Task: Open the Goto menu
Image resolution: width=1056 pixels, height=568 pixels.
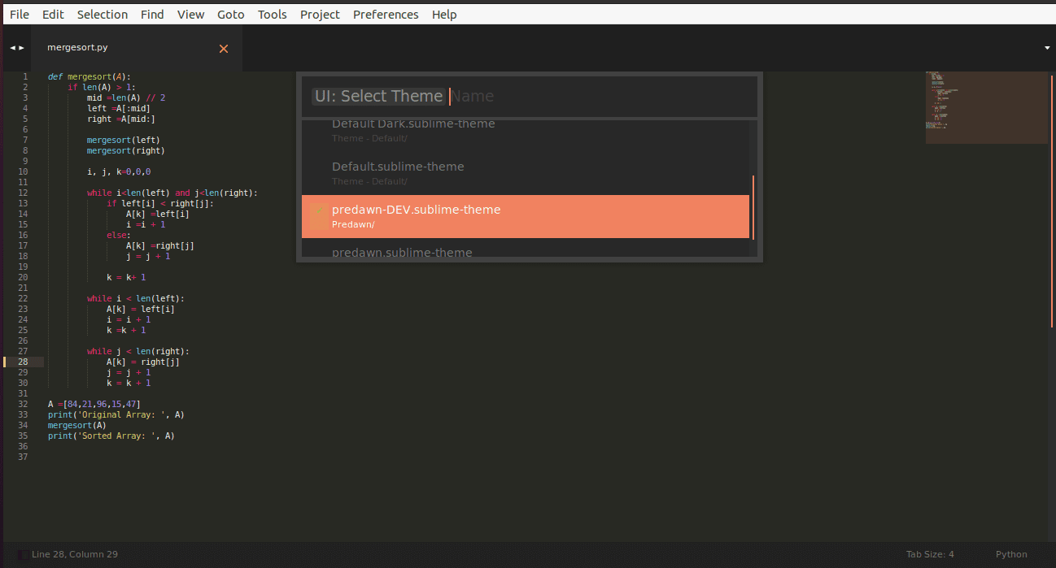Action: (231, 15)
